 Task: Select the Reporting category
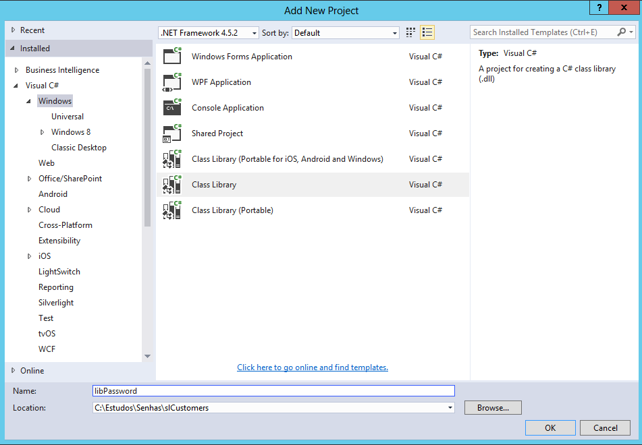(x=56, y=287)
